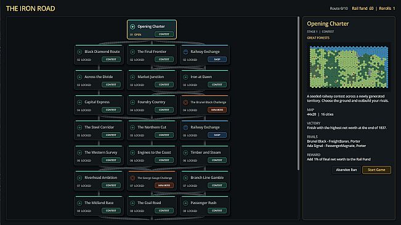Click The Final Frontier node icon
401x225 pixels.
tap(132, 52)
